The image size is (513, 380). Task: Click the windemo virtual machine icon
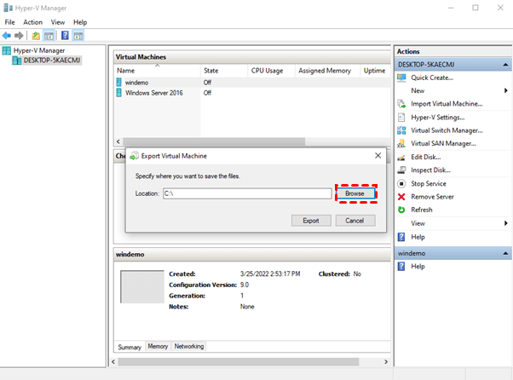[x=118, y=82]
